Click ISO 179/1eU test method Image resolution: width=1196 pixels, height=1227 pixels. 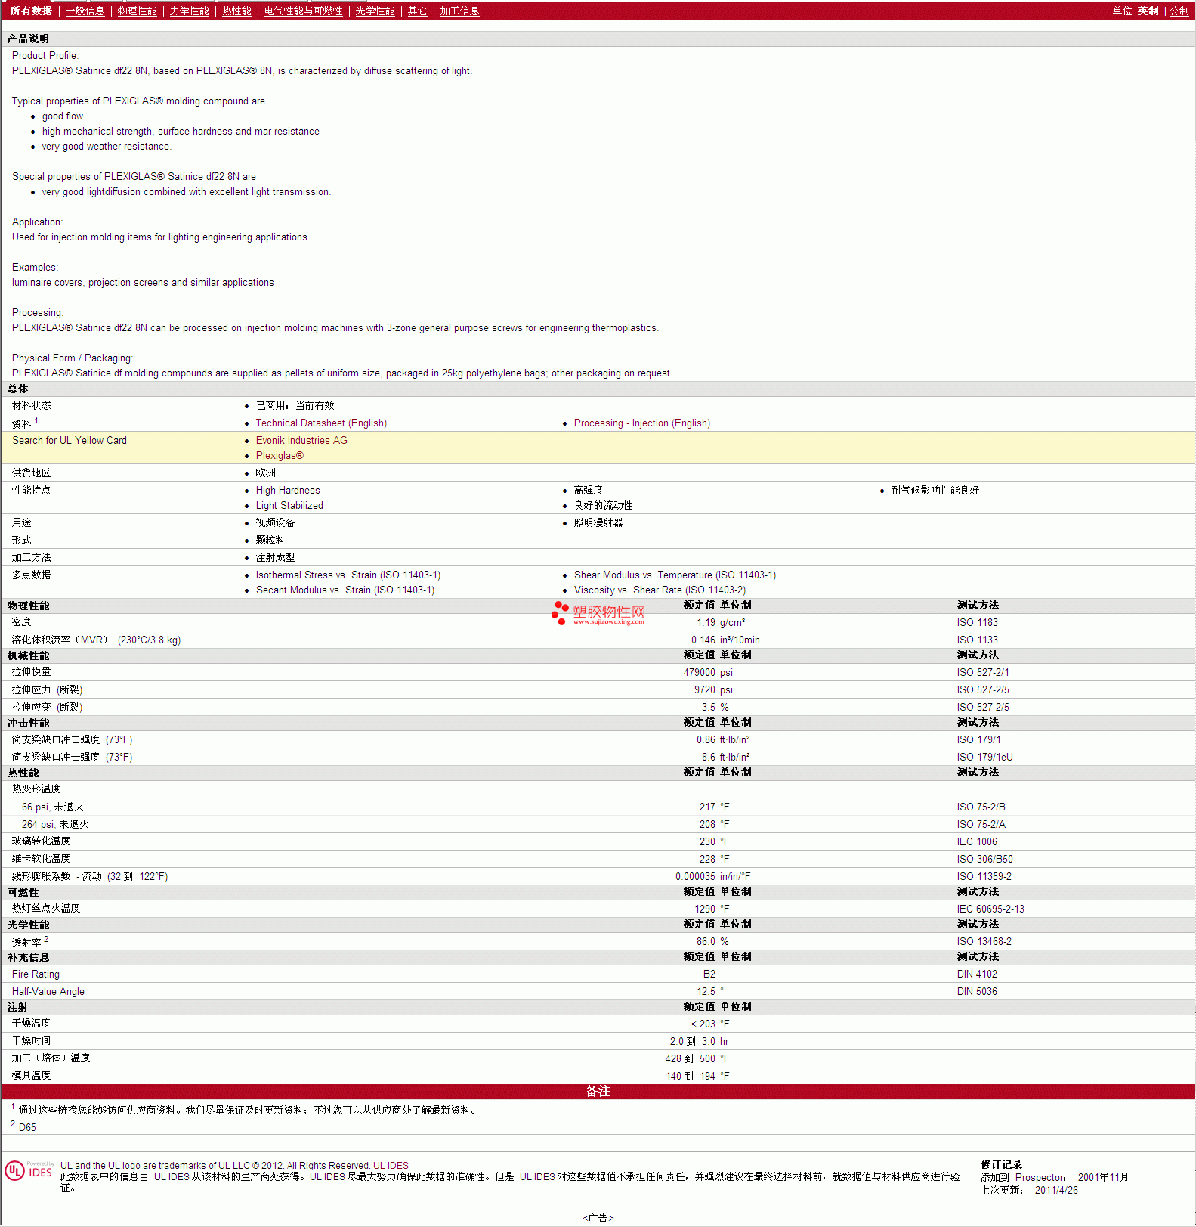[x=984, y=758]
